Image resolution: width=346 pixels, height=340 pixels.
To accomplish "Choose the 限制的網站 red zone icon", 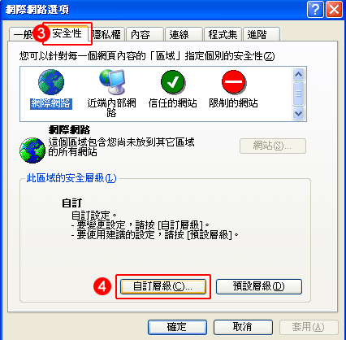I will 234,82.
